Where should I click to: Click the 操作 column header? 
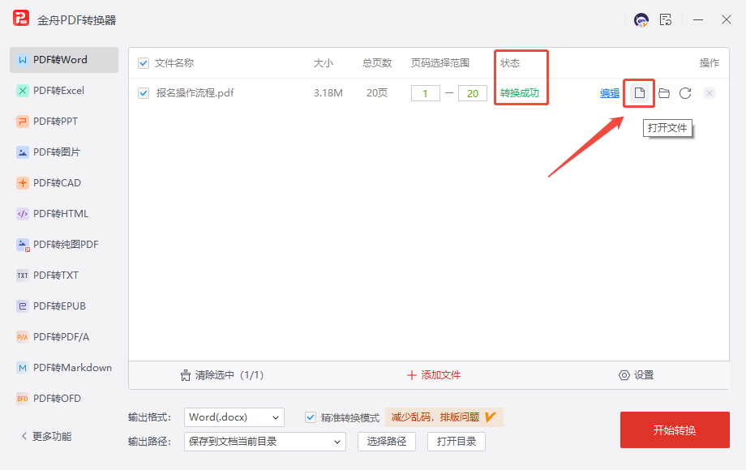(x=710, y=62)
